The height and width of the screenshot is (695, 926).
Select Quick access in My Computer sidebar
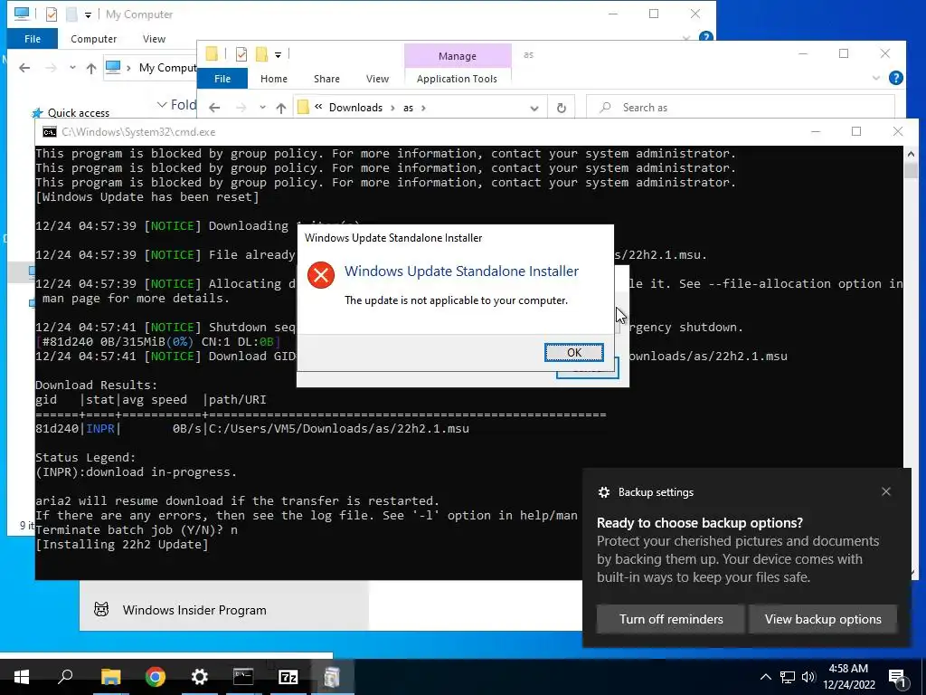pos(78,113)
